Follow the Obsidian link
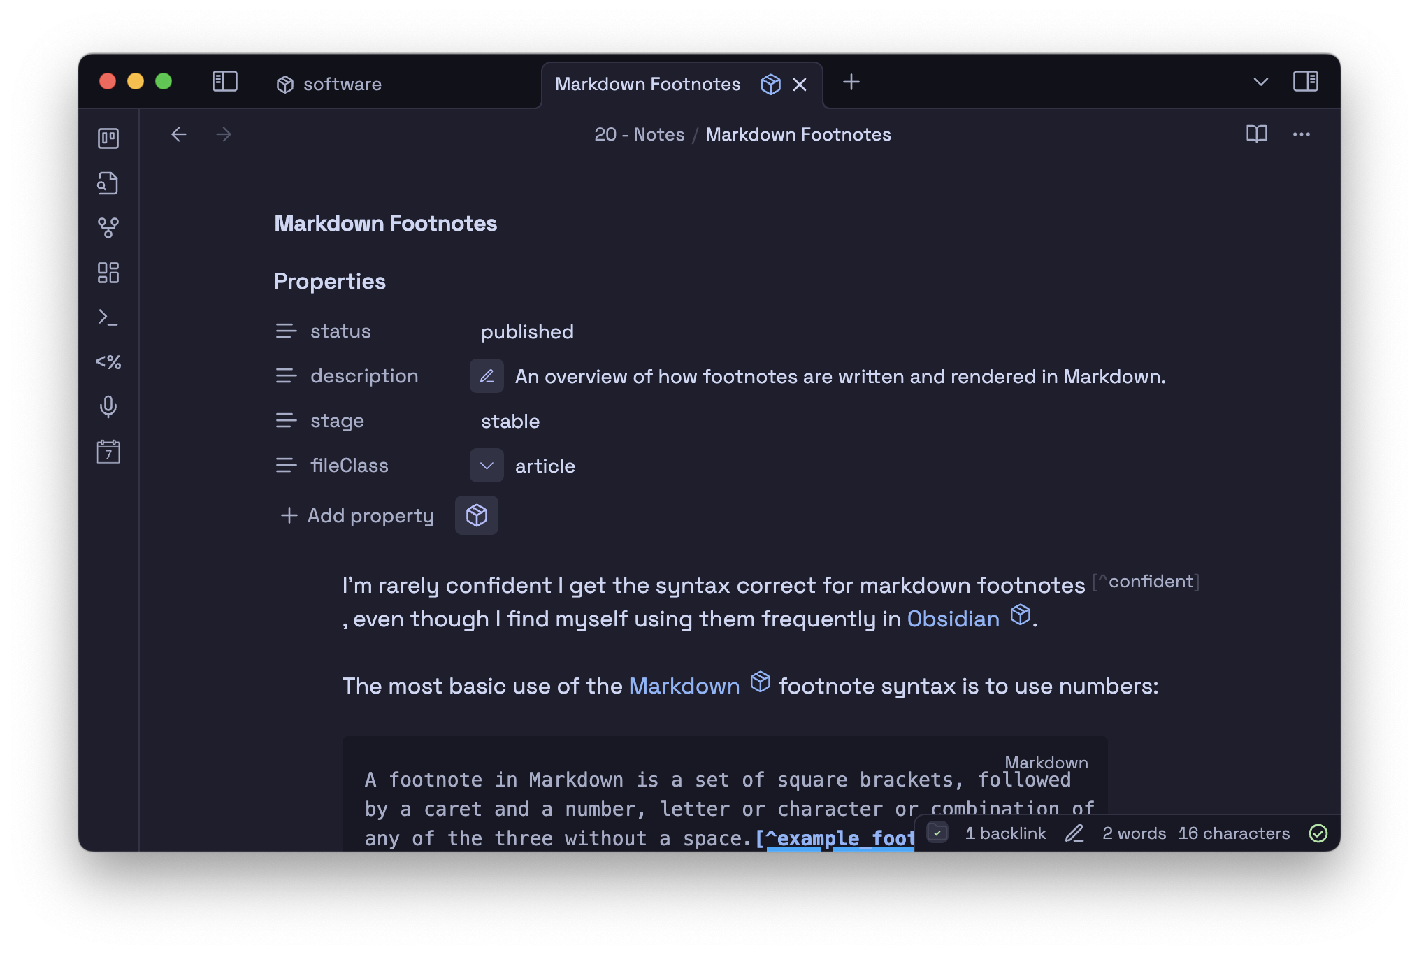 (953, 619)
